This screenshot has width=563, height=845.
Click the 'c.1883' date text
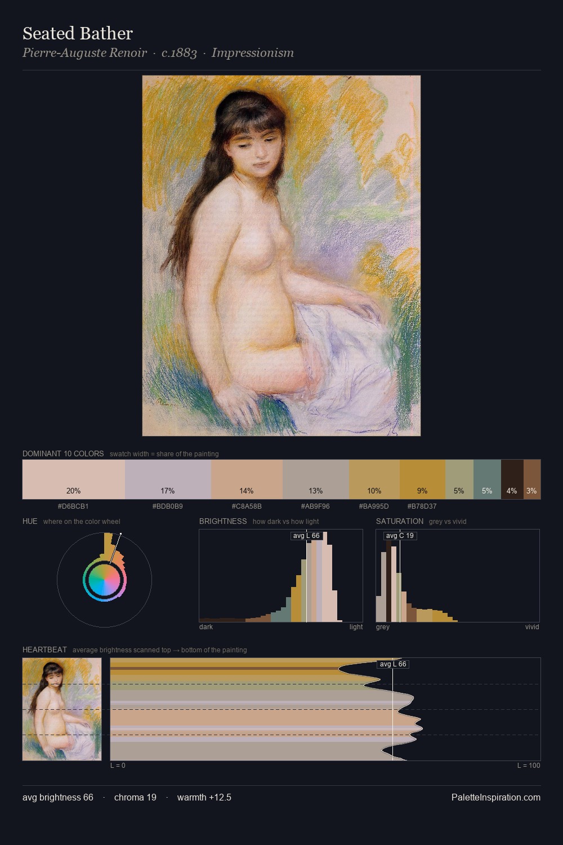pyautogui.click(x=179, y=53)
